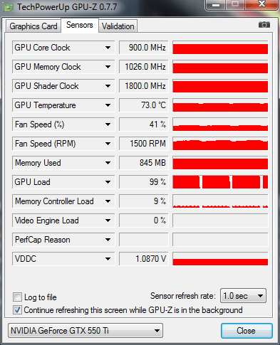Image resolution: width=280 pixels, height=345 pixels.
Task: Click the Close button
Action: click(247, 331)
